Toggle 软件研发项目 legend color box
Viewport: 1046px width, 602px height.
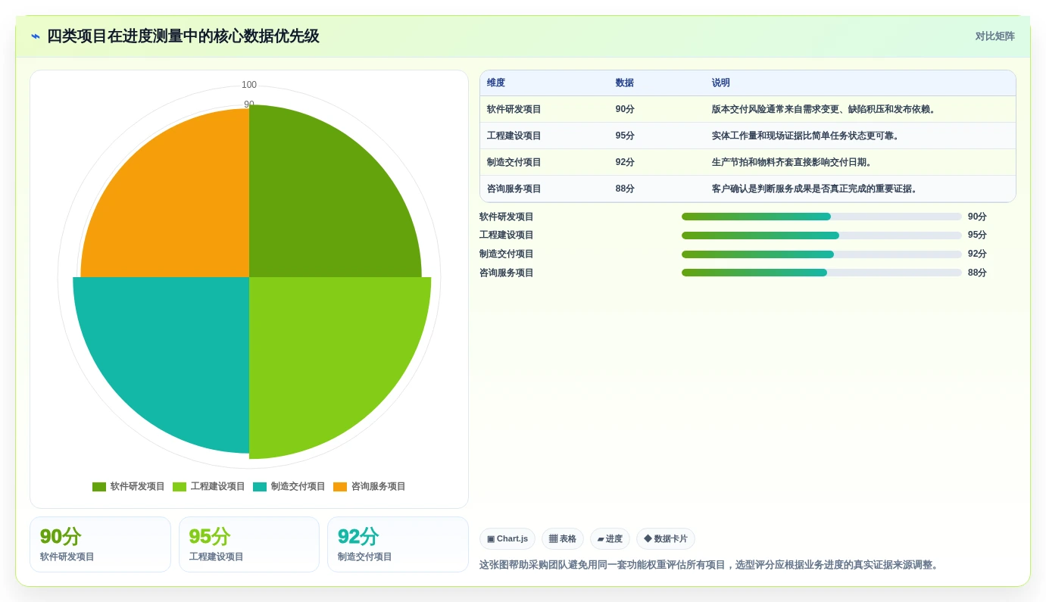coord(99,487)
